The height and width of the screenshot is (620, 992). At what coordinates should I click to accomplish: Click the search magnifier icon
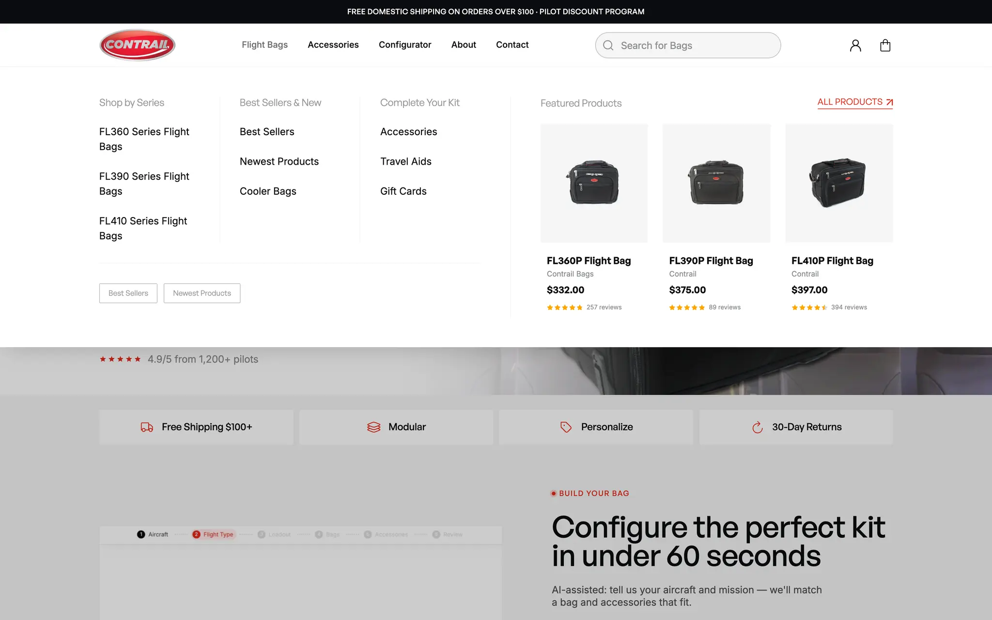pos(608,45)
